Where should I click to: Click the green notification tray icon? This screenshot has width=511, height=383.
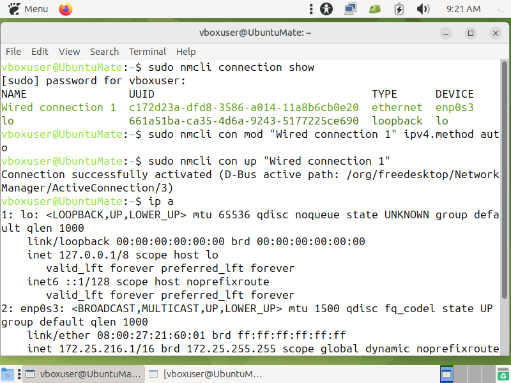point(375,9)
